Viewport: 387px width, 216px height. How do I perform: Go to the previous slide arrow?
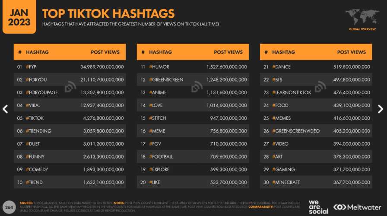point(5,109)
